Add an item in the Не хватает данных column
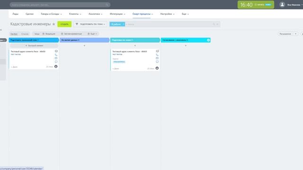The width and height of the screenshot is (303, 170). point(84,46)
